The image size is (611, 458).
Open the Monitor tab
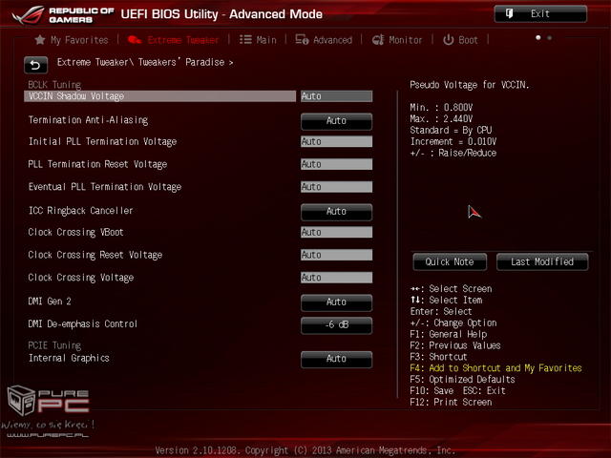tap(397, 40)
